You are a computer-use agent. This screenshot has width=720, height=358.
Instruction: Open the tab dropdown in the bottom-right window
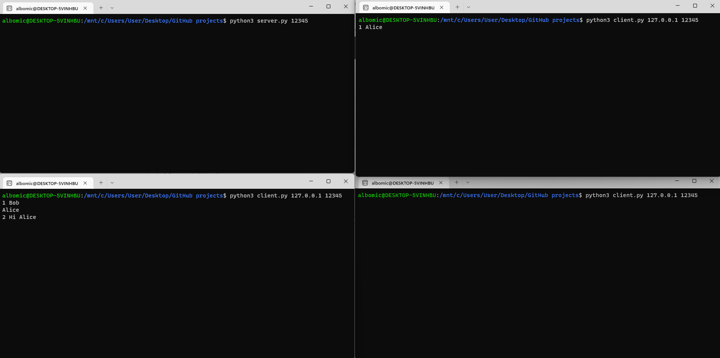point(468,183)
